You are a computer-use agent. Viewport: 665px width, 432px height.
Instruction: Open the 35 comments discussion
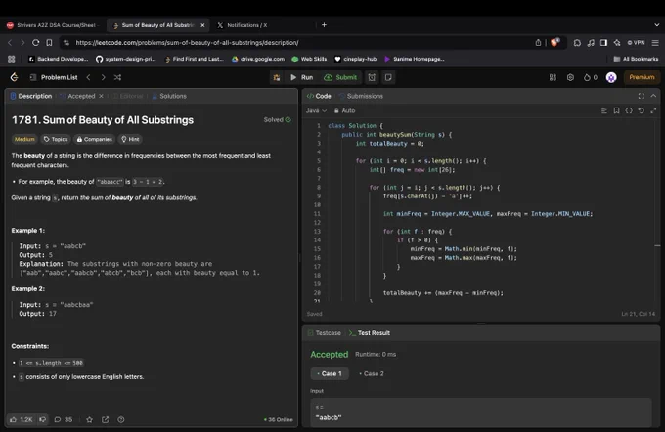click(x=64, y=419)
